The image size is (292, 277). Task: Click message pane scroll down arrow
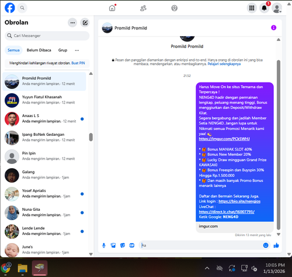click(x=279, y=234)
